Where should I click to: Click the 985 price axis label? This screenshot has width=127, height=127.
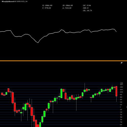tap(121, 94)
